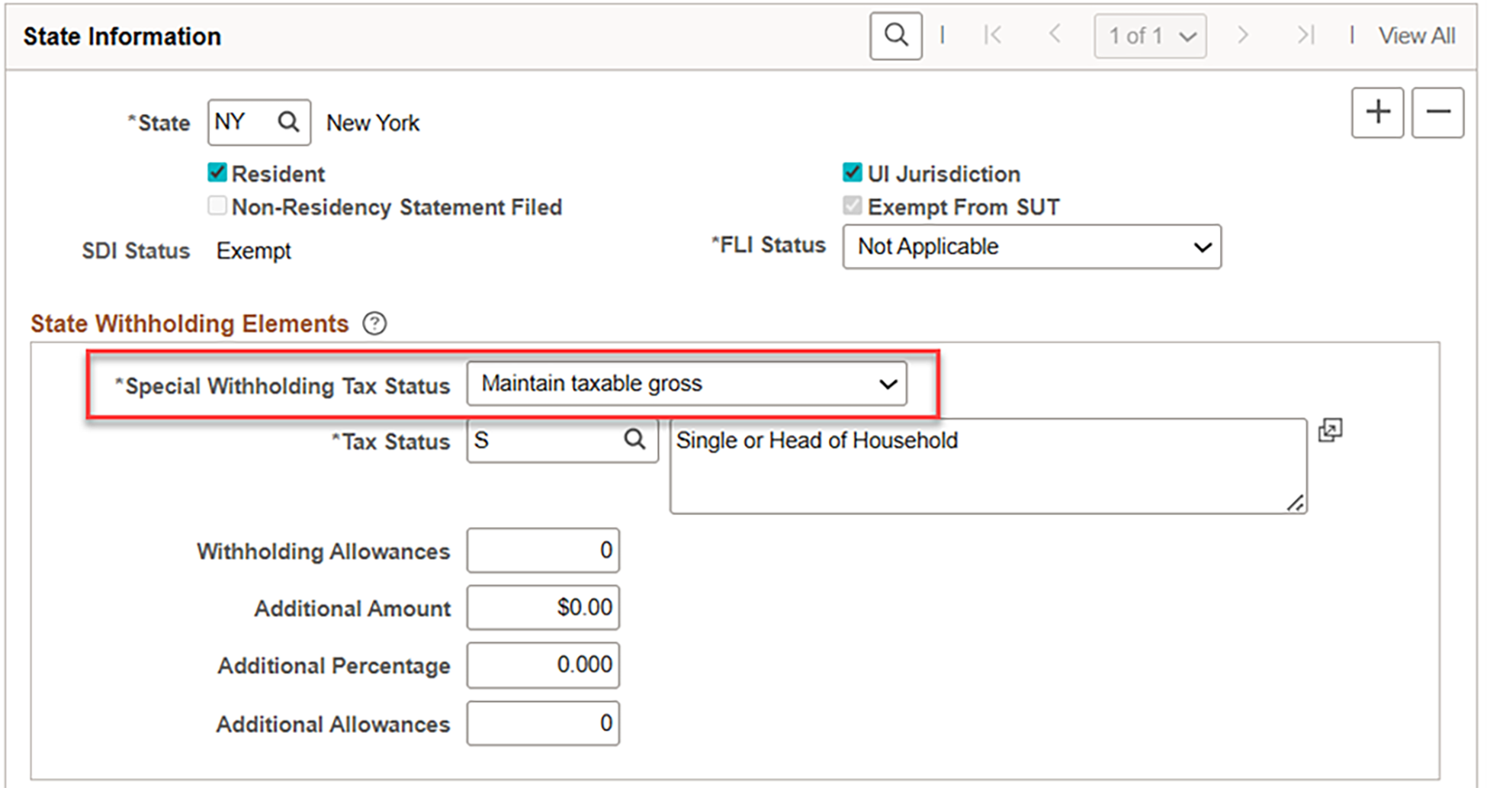This screenshot has width=1487, height=788.
Task: Click the previous record arrow
Action: pyautogui.click(x=1055, y=35)
